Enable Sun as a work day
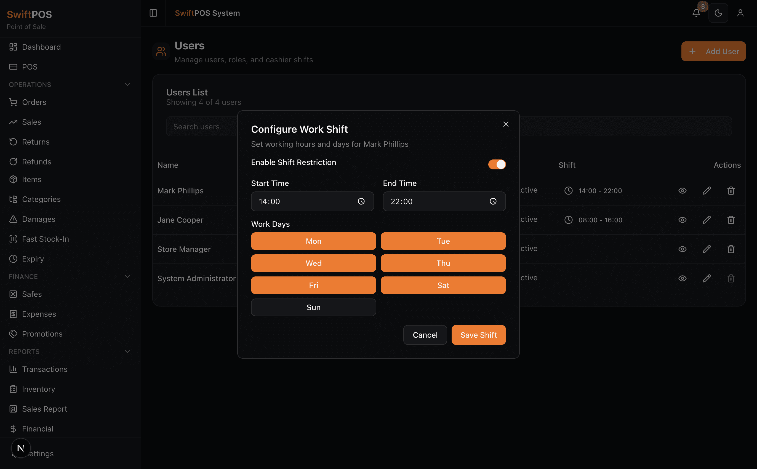The width and height of the screenshot is (757, 469). point(313,307)
